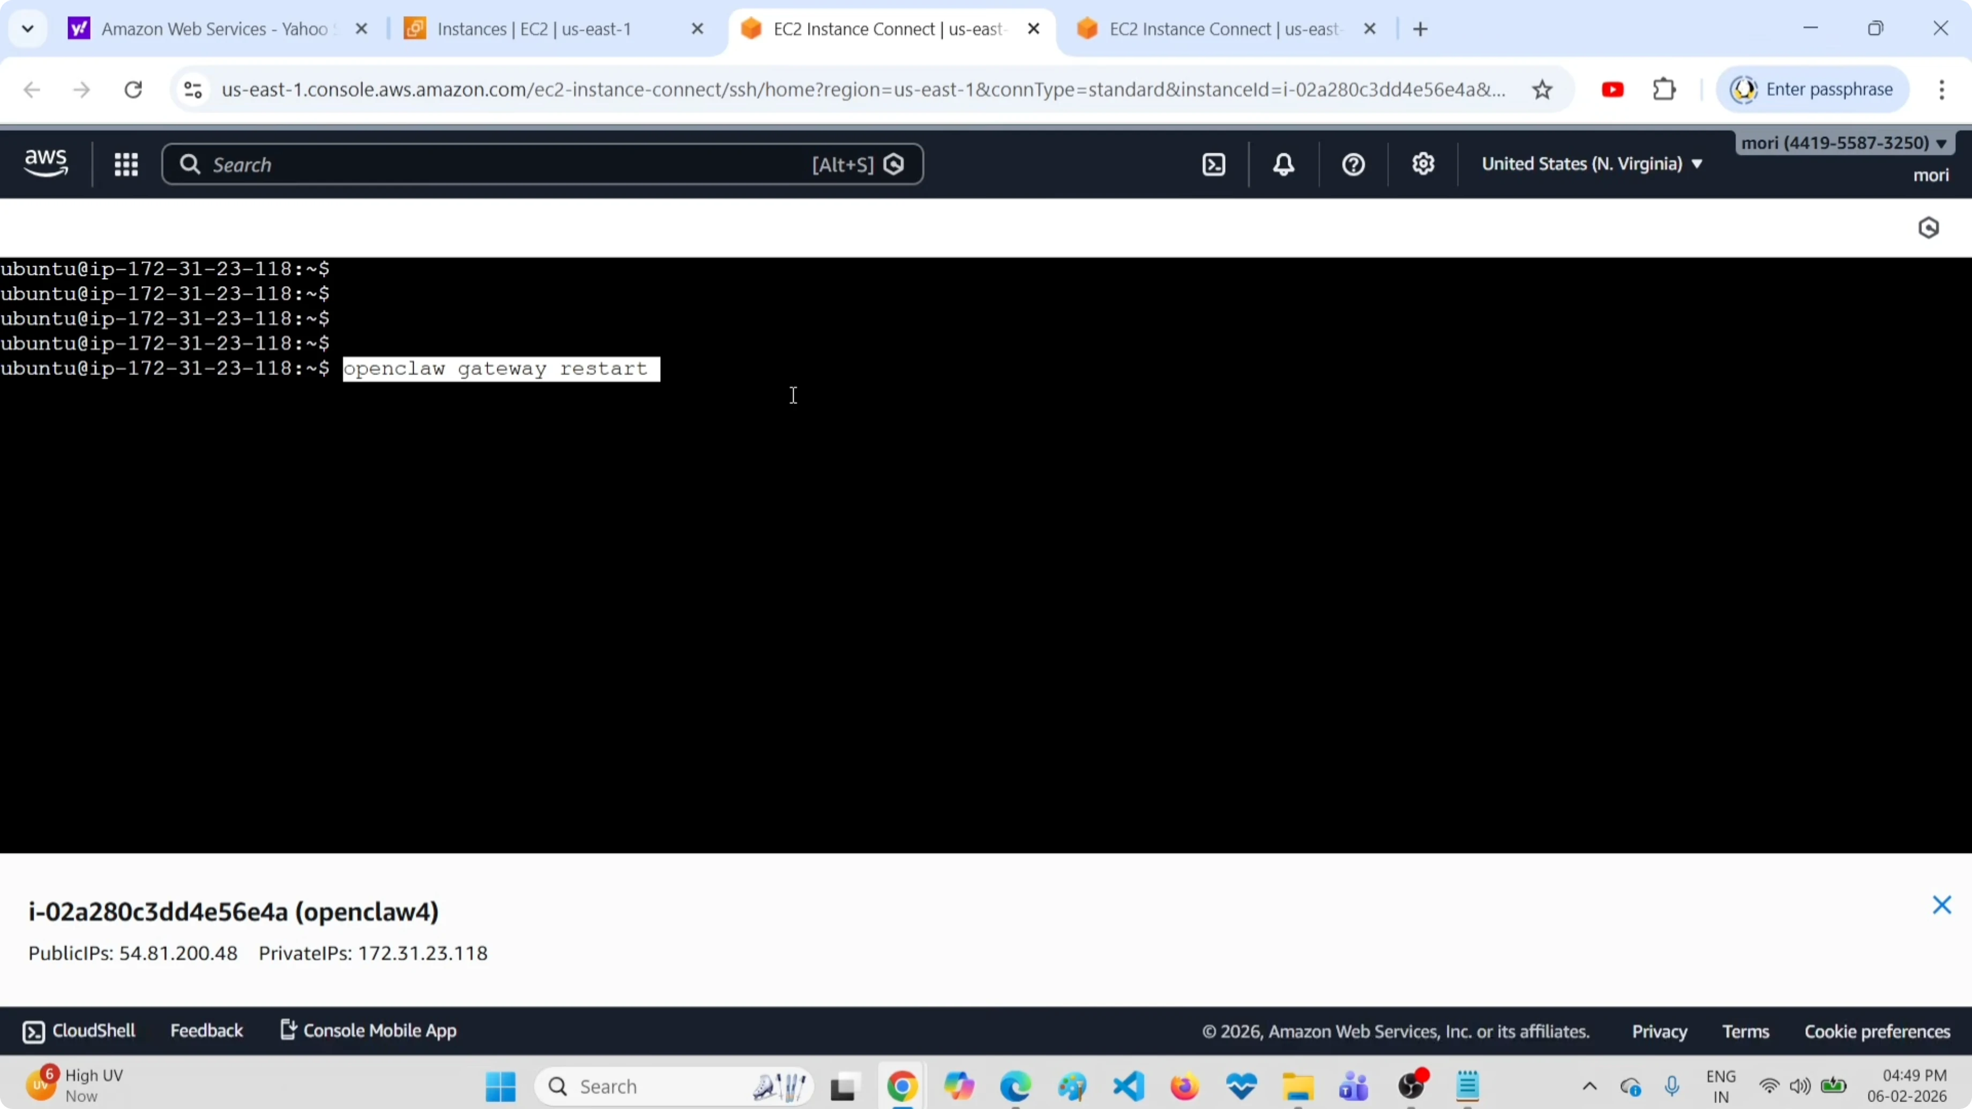Image resolution: width=1972 pixels, height=1109 pixels.
Task: Click the AWS home logo
Action: [x=45, y=163]
